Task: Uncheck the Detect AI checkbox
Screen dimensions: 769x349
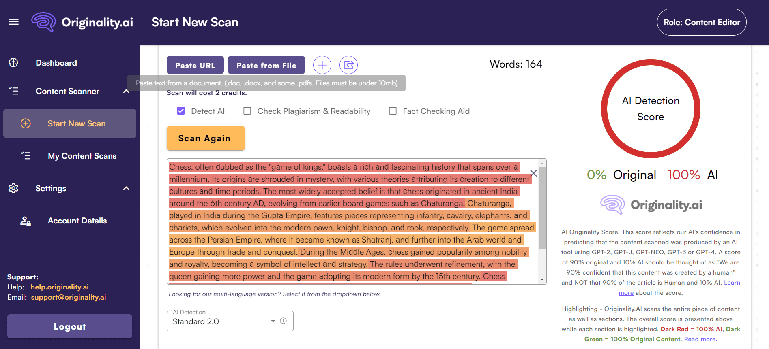Action: 181,111
